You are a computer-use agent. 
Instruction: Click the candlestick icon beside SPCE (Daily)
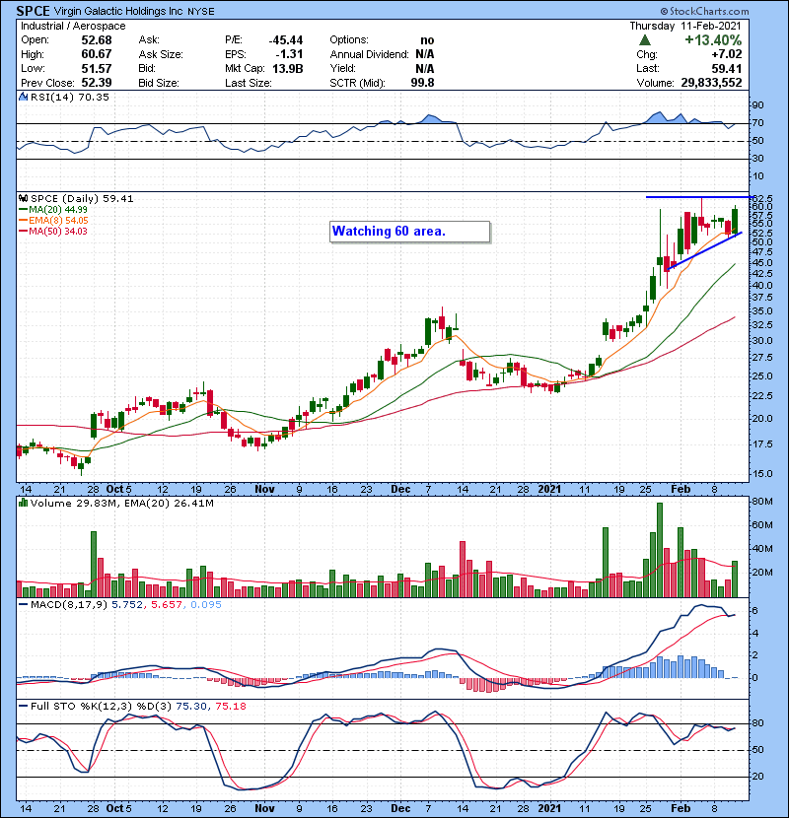click(23, 198)
